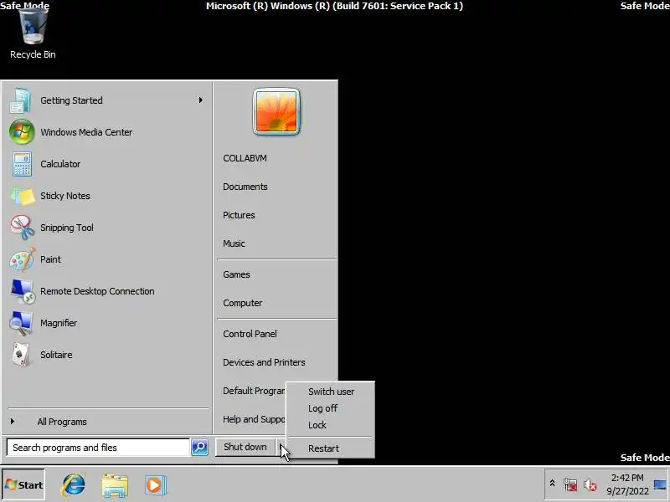The height and width of the screenshot is (502, 670).
Task: Click the user account flower picture
Action: (276, 112)
